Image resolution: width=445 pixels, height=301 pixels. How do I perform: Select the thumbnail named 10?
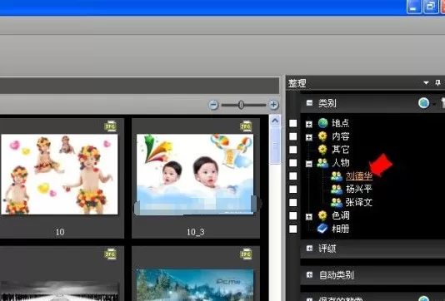click(59, 174)
